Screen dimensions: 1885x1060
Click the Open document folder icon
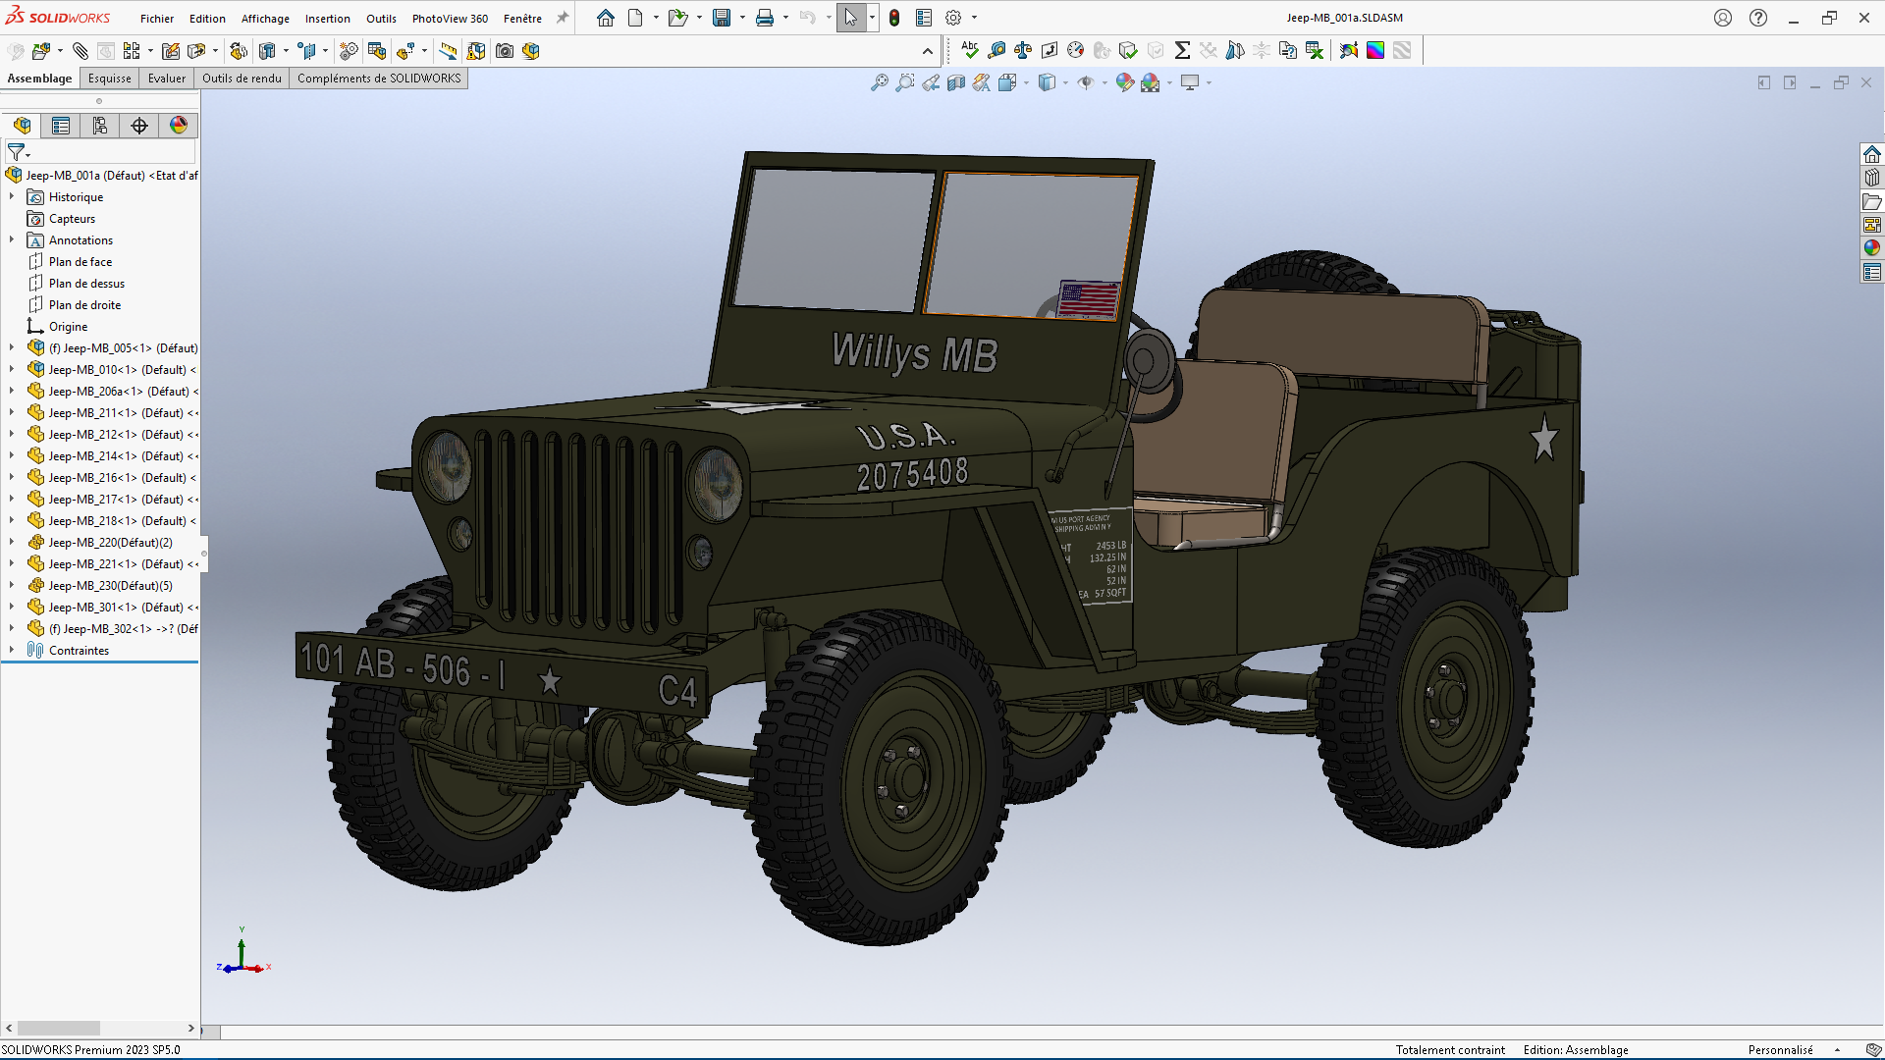click(677, 18)
